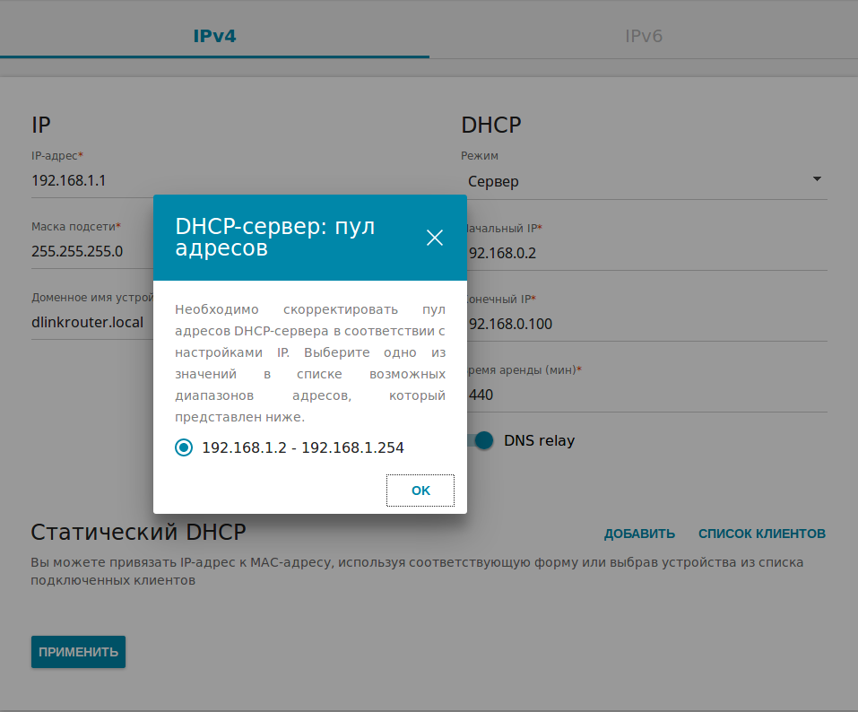Click the IP-адрес field with 192.168.1.1
Screen dimensions: 858x712
click(90, 180)
